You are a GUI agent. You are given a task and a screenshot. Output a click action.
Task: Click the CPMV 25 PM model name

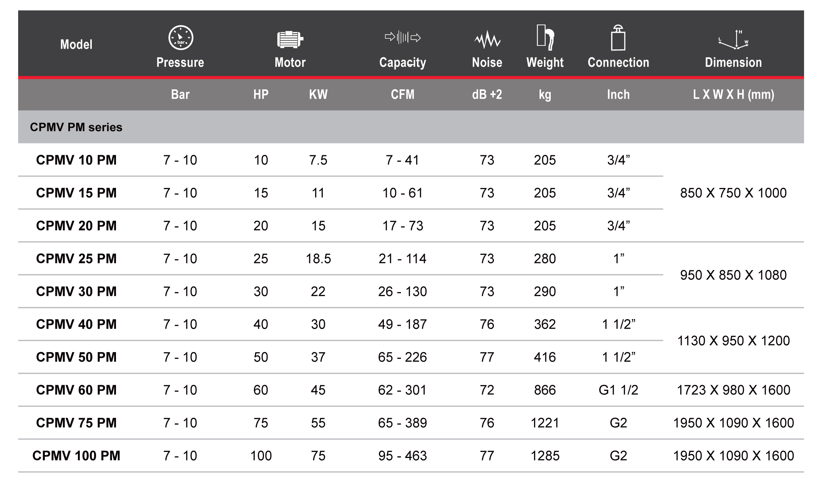[76, 258]
